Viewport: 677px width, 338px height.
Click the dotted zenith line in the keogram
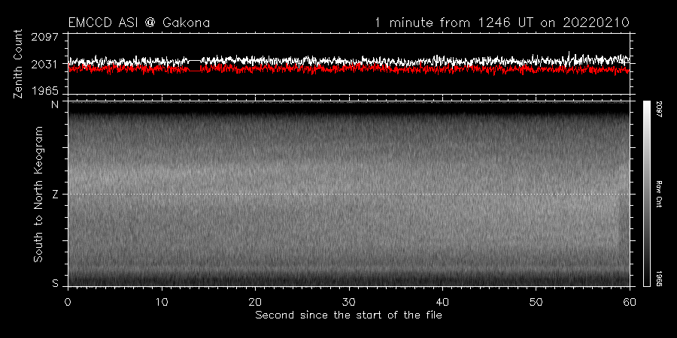[348, 194]
